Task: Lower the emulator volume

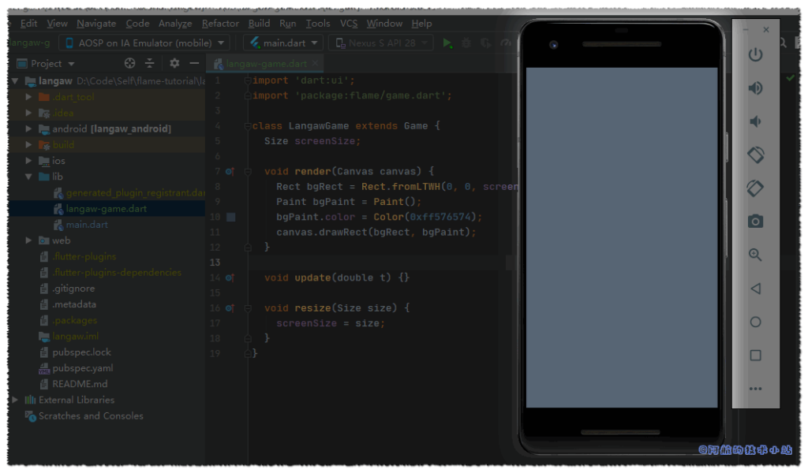Action: click(x=755, y=121)
